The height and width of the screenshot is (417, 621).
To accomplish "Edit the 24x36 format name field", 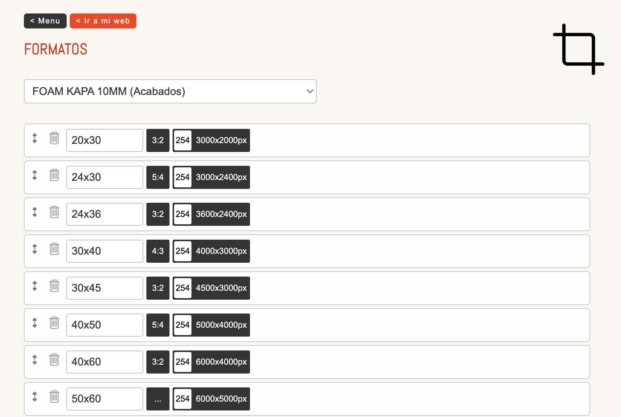I will tap(104, 214).
